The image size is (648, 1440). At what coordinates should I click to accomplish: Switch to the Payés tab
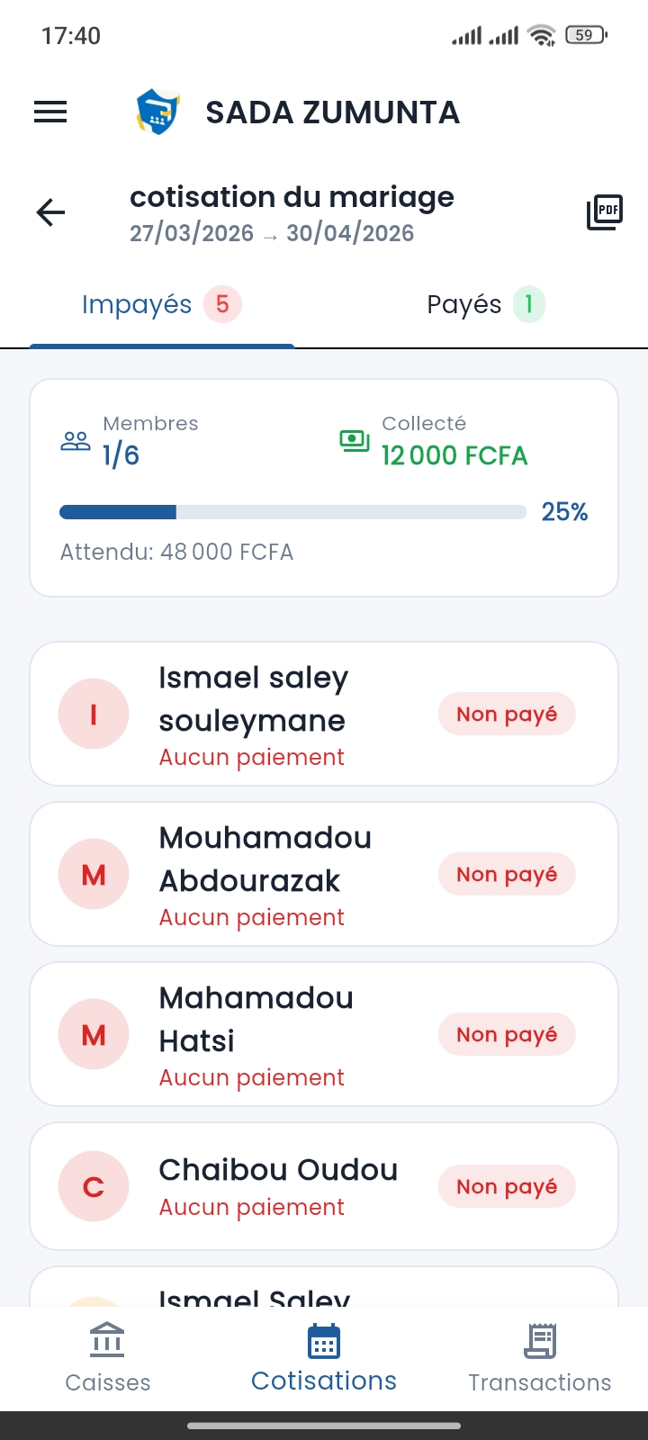coord(485,305)
